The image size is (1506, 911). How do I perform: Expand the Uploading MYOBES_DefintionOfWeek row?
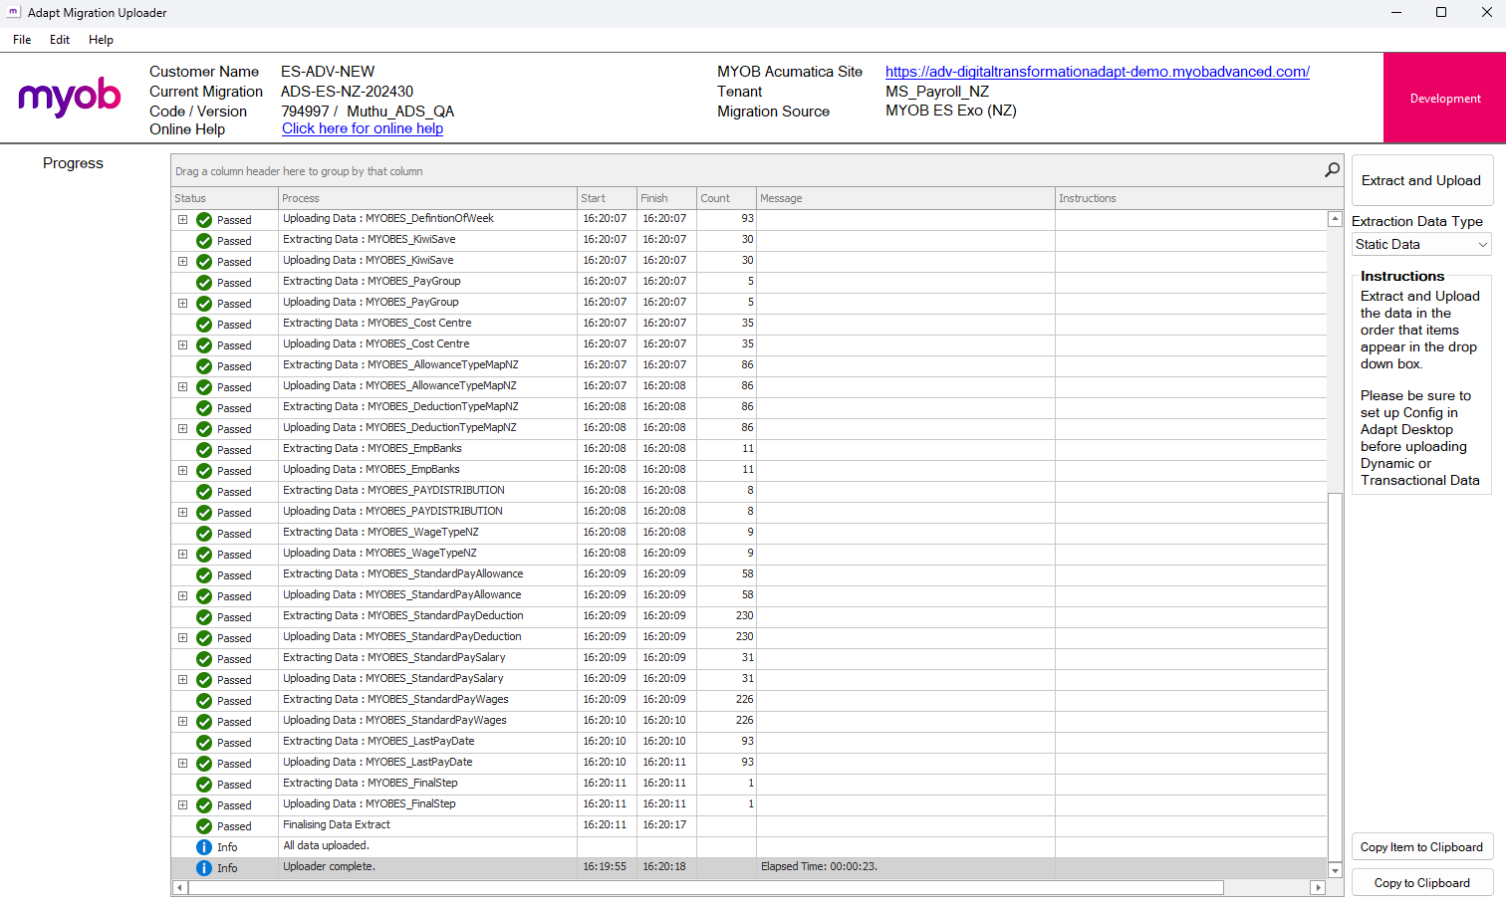point(182,219)
